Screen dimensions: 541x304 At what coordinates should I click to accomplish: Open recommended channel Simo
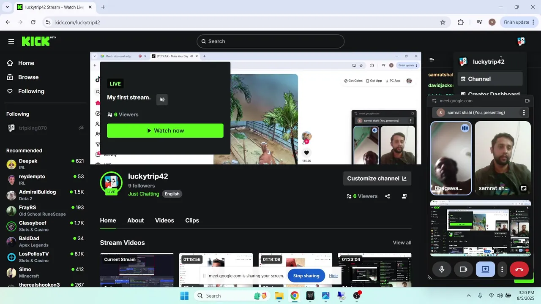point(45,272)
